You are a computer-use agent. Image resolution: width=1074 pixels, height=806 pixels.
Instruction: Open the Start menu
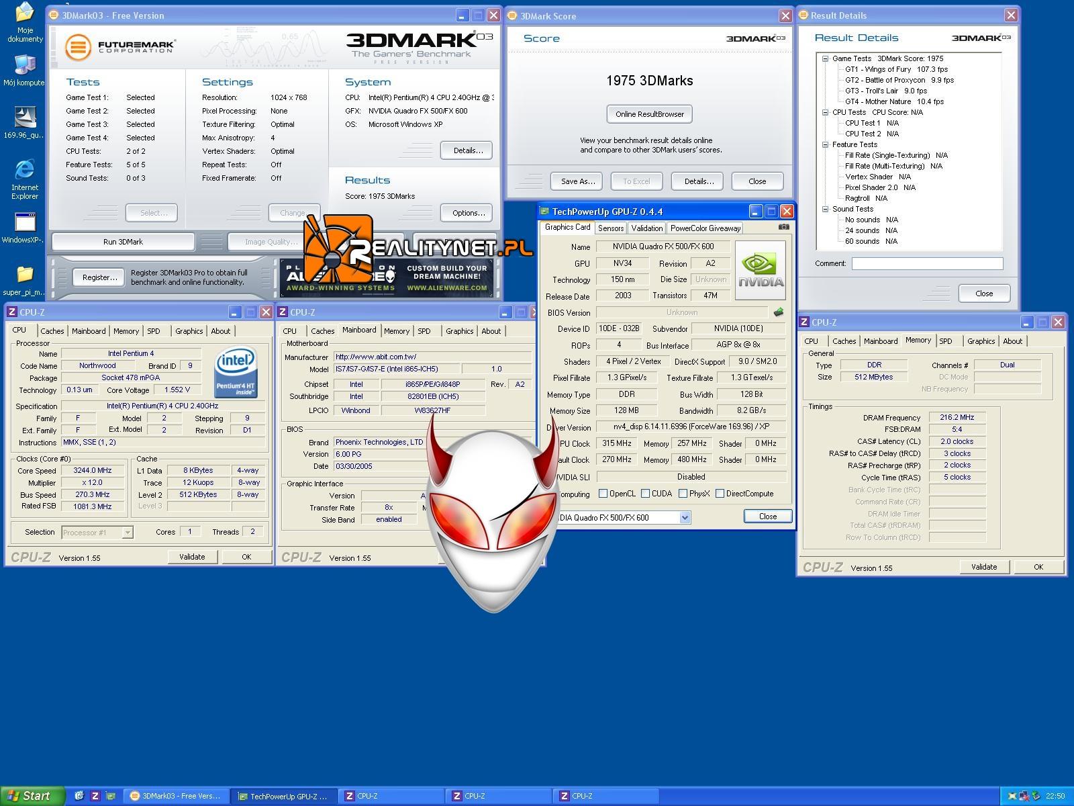[32, 796]
